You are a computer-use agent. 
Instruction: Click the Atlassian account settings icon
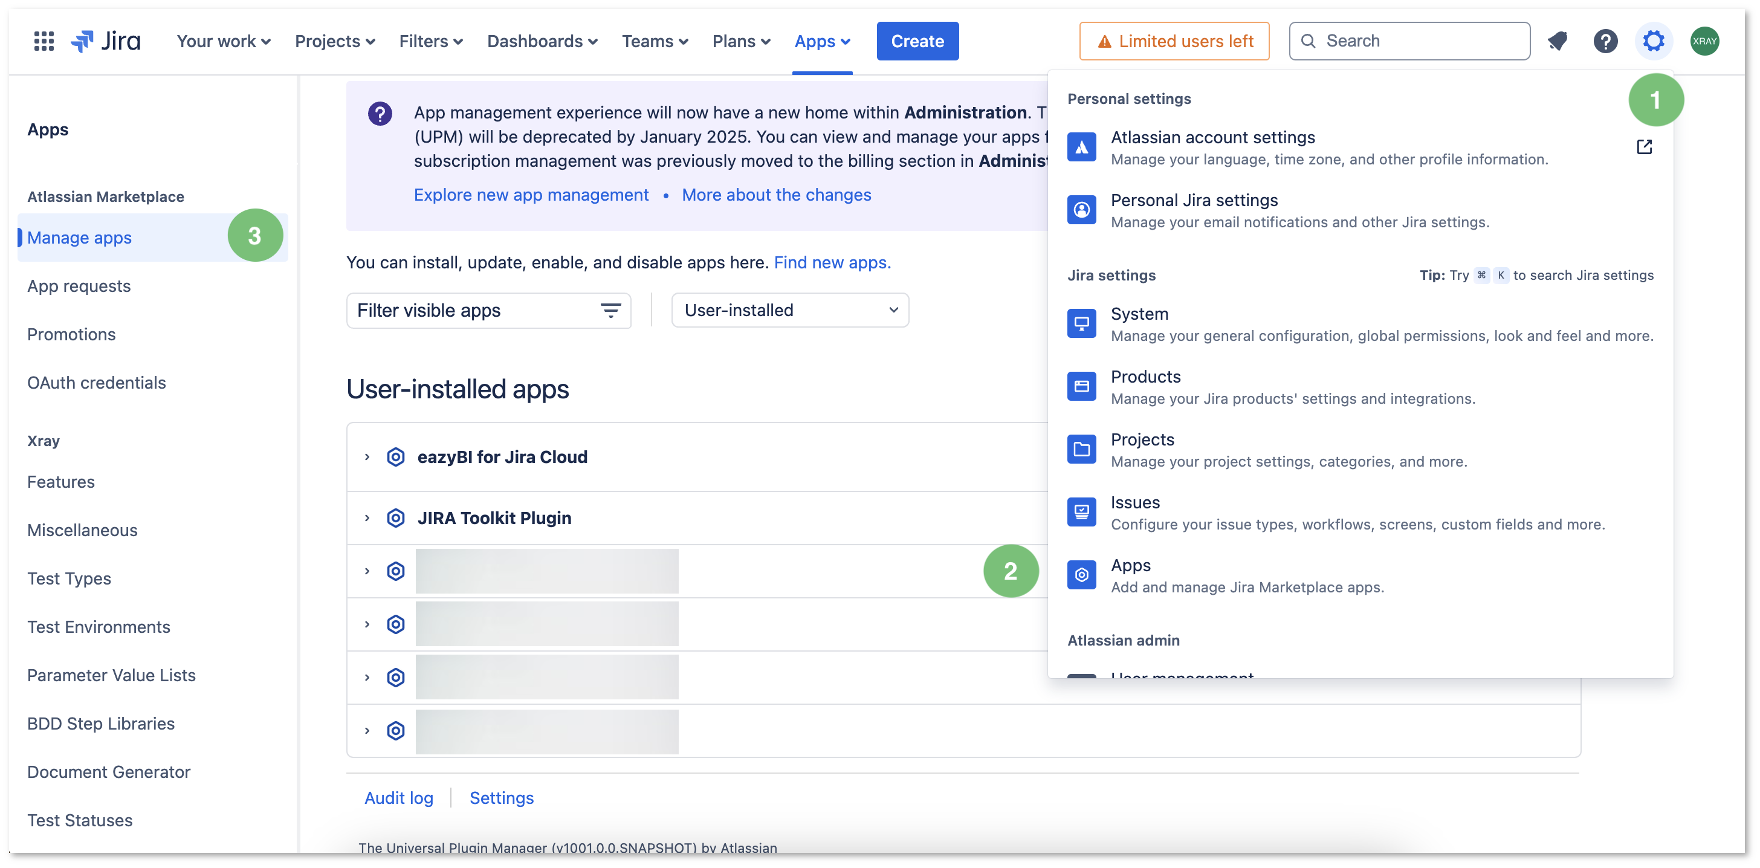(1081, 147)
